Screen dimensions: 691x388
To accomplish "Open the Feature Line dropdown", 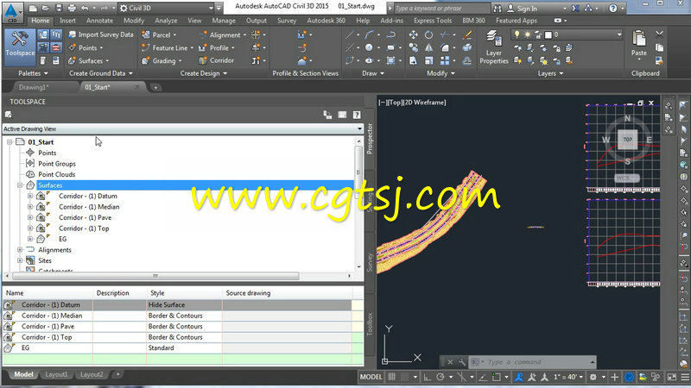I will 168,47.
